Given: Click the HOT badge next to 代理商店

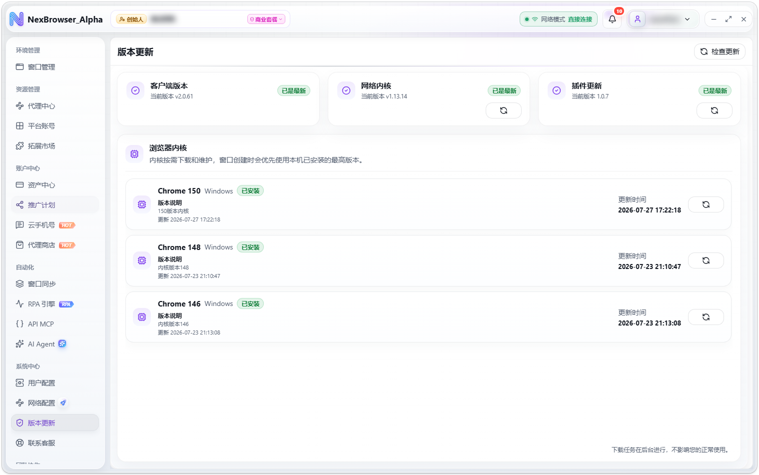Looking at the screenshot, I should (67, 245).
